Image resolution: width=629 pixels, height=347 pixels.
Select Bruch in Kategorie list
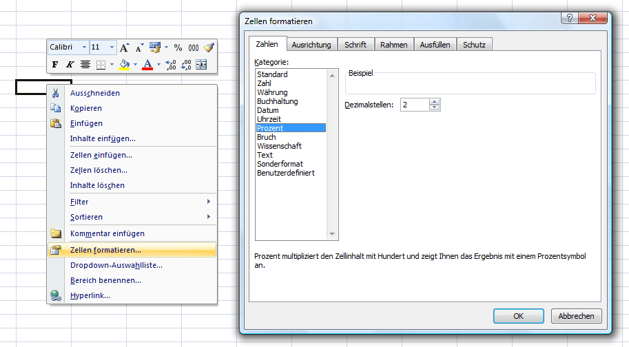pyautogui.click(x=291, y=137)
